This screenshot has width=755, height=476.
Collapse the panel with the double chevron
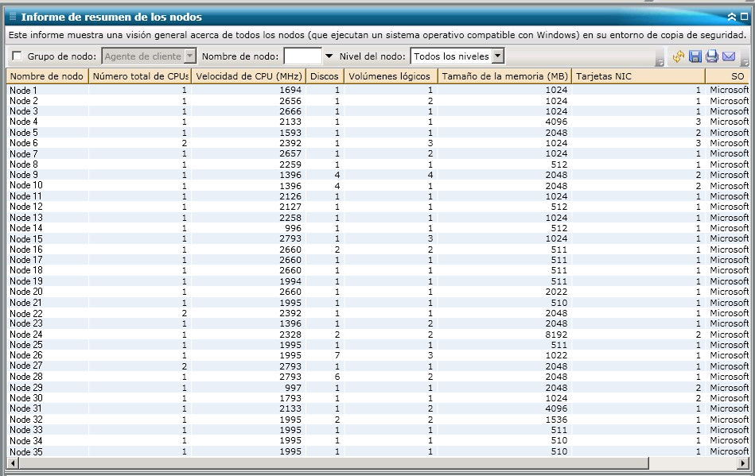point(732,16)
